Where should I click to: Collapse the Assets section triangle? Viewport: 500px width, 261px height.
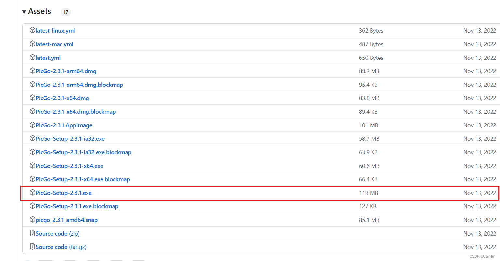[24, 12]
